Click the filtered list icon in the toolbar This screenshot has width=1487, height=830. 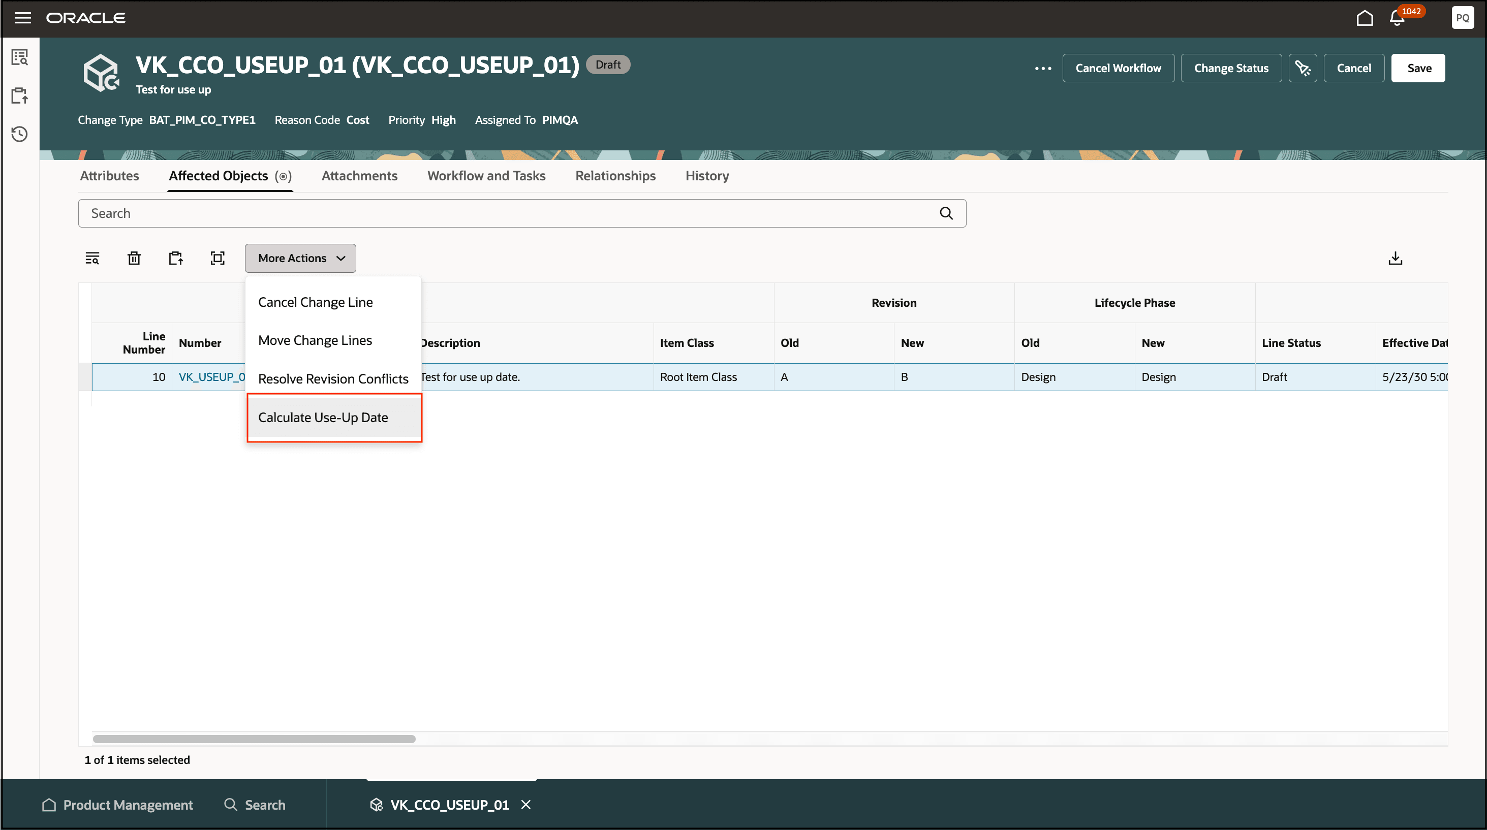tap(92, 258)
